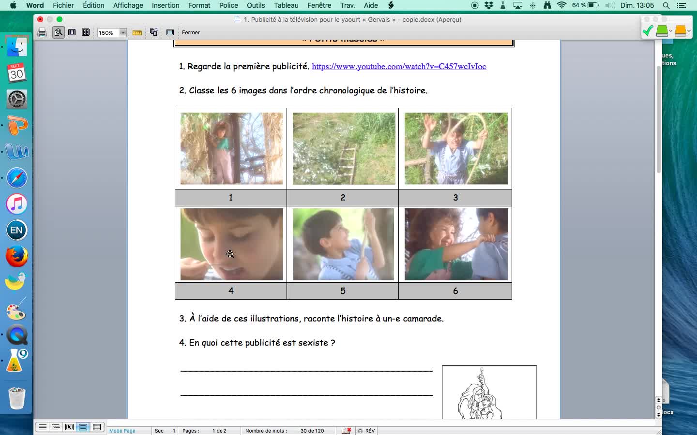Open the YouTube hyperlink in the document
The width and height of the screenshot is (697, 435).
pos(399,67)
